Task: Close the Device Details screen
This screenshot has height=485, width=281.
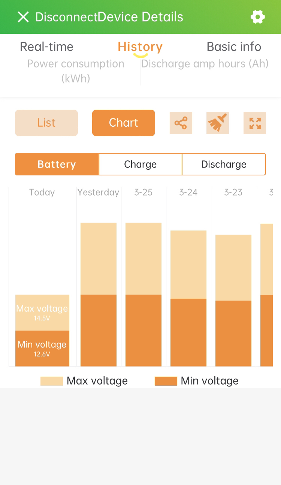Action: click(x=23, y=17)
